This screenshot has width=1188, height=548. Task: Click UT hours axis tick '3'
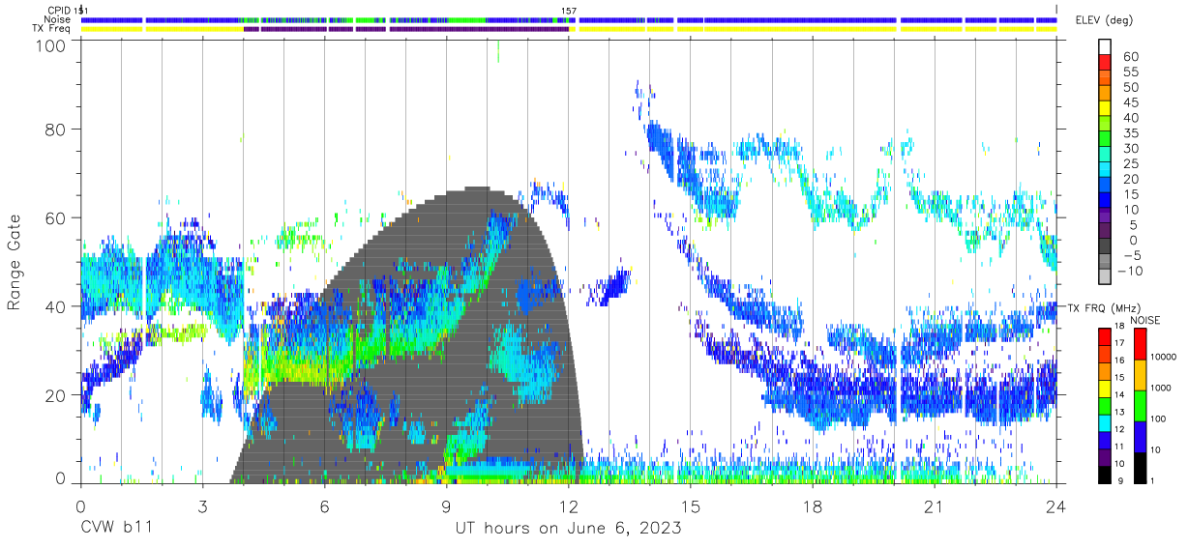tap(202, 507)
